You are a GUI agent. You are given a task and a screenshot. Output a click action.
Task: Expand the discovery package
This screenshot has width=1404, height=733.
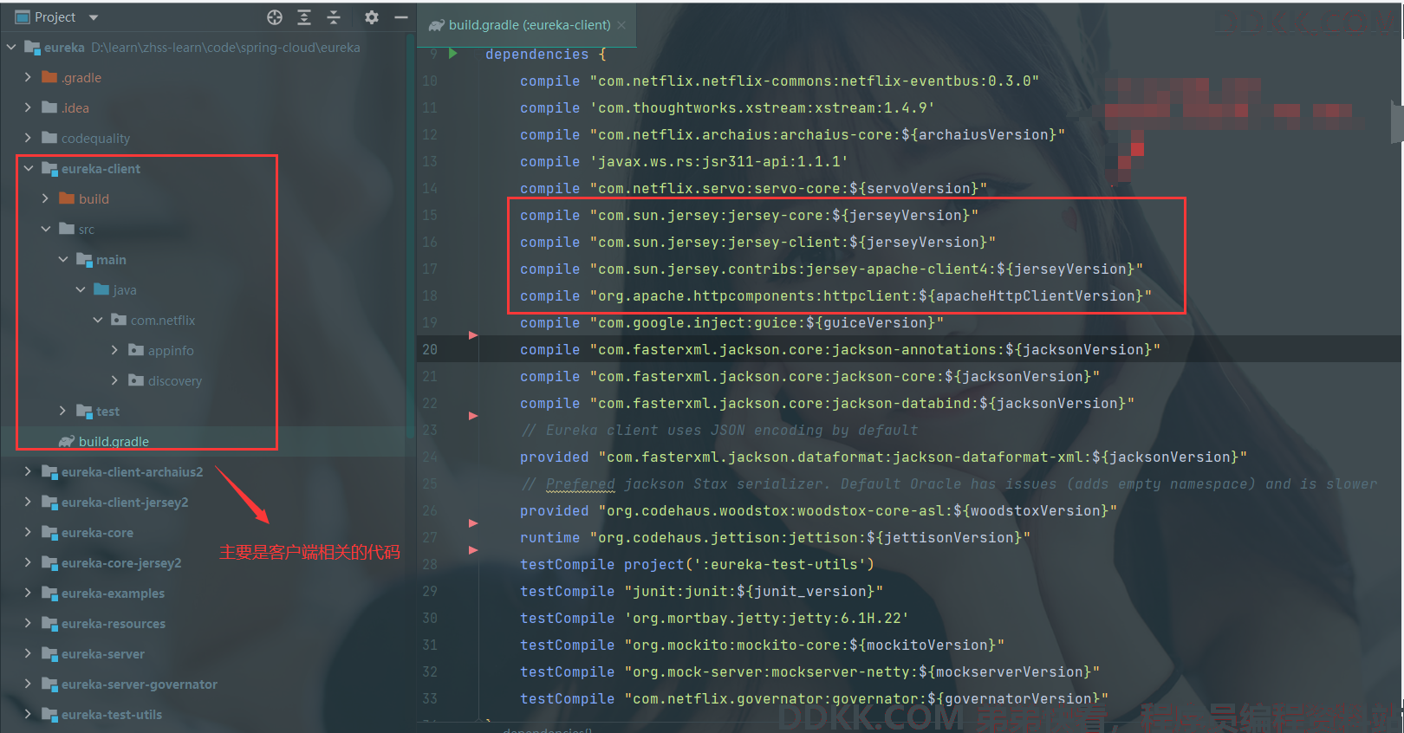point(115,381)
